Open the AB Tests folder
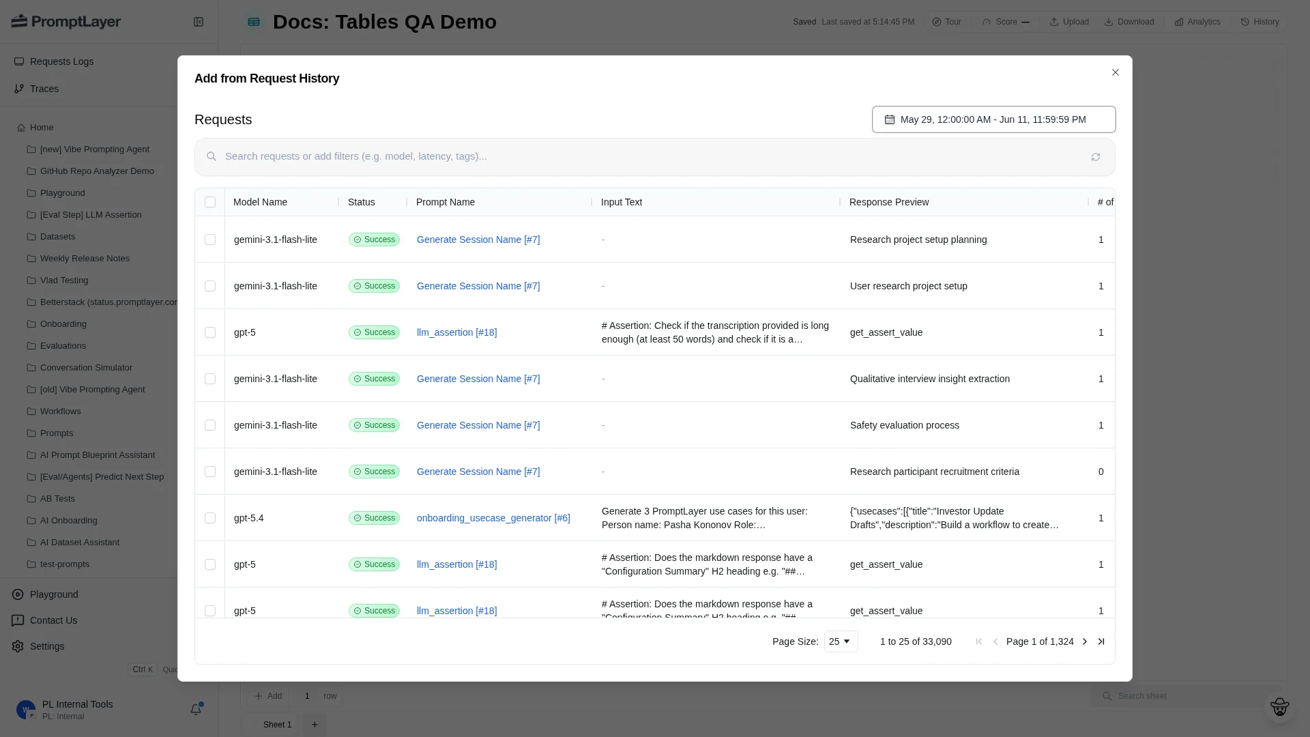 click(57, 499)
